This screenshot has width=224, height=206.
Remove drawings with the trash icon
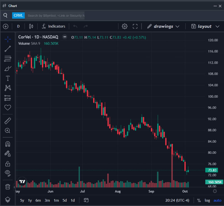(x=8, y=187)
